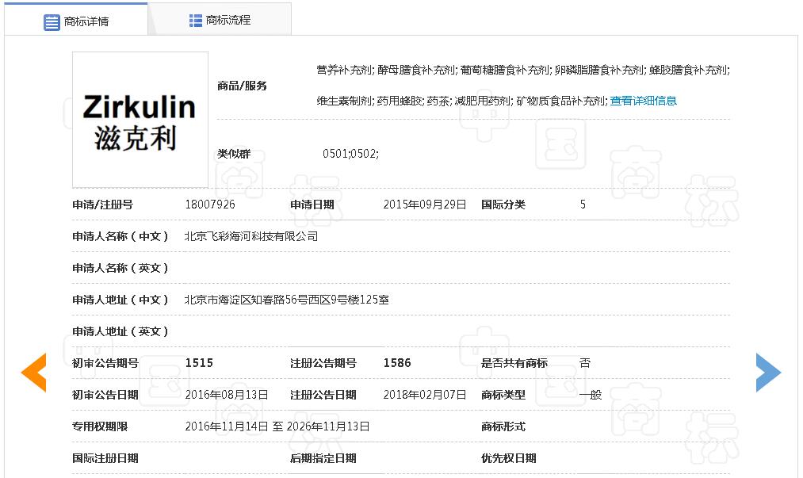Click the 国际注册日期 label
The width and height of the screenshot is (803, 478).
[x=105, y=458]
